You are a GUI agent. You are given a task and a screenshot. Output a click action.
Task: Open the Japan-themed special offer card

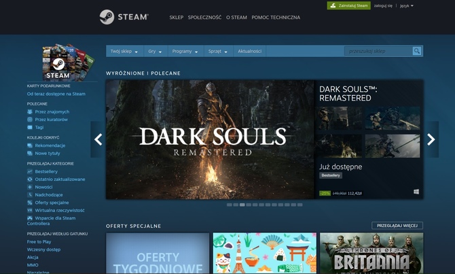pos(265,253)
